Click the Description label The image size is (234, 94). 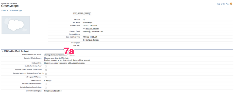click(x=76, y=43)
